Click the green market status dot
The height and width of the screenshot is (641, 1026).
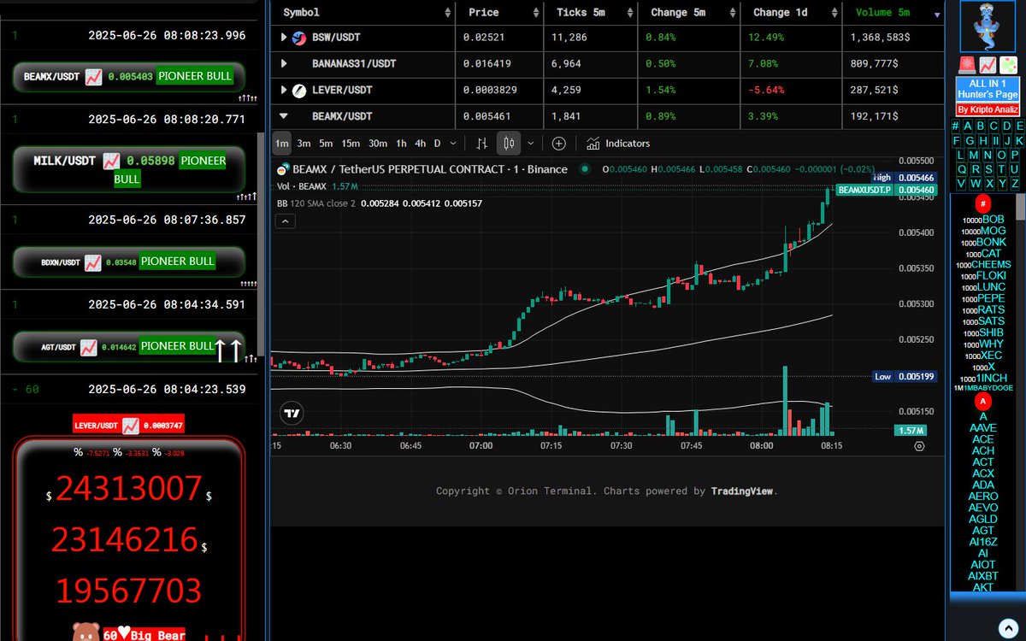click(584, 169)
